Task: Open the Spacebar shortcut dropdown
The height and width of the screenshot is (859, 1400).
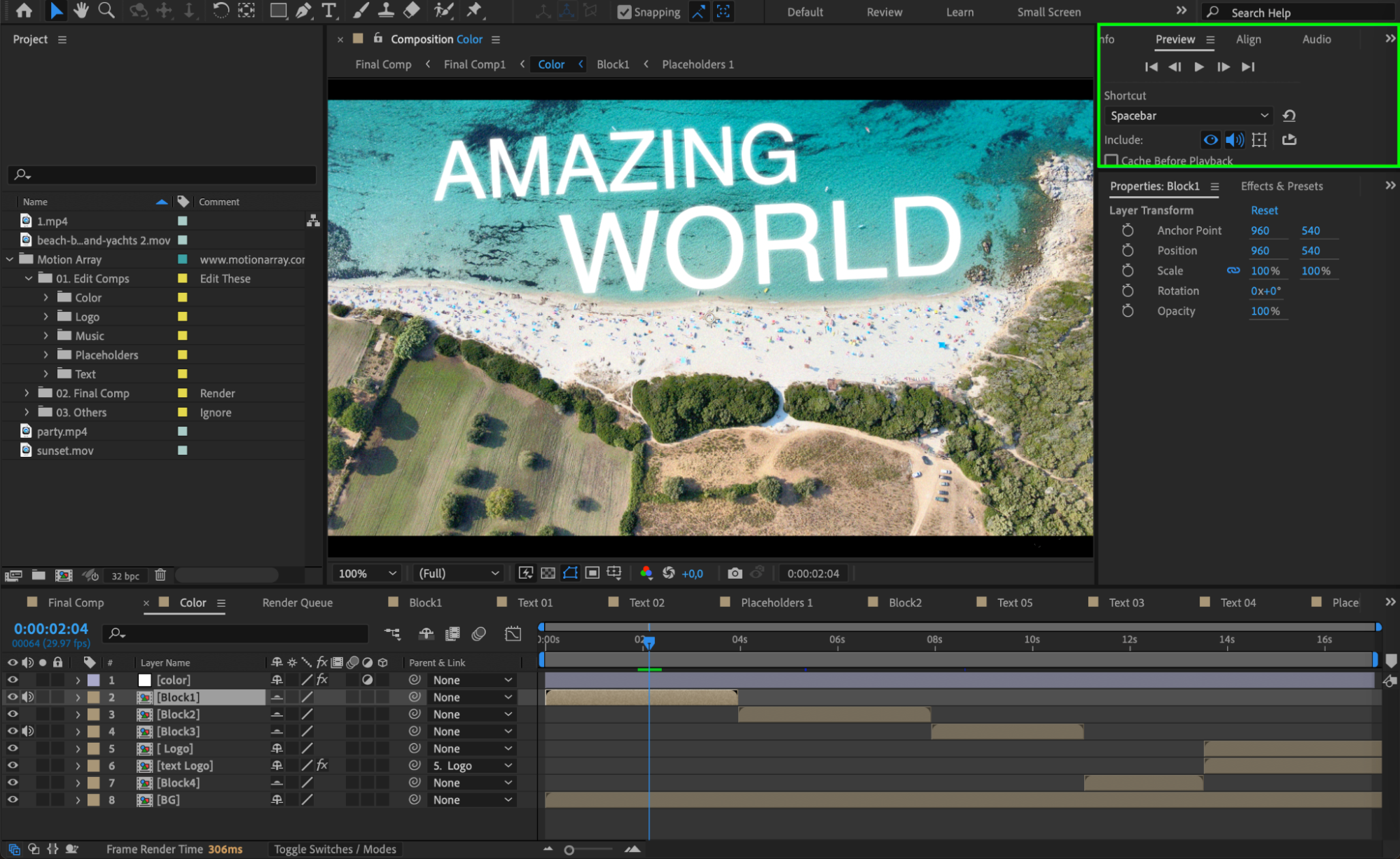Action: 1188,116
